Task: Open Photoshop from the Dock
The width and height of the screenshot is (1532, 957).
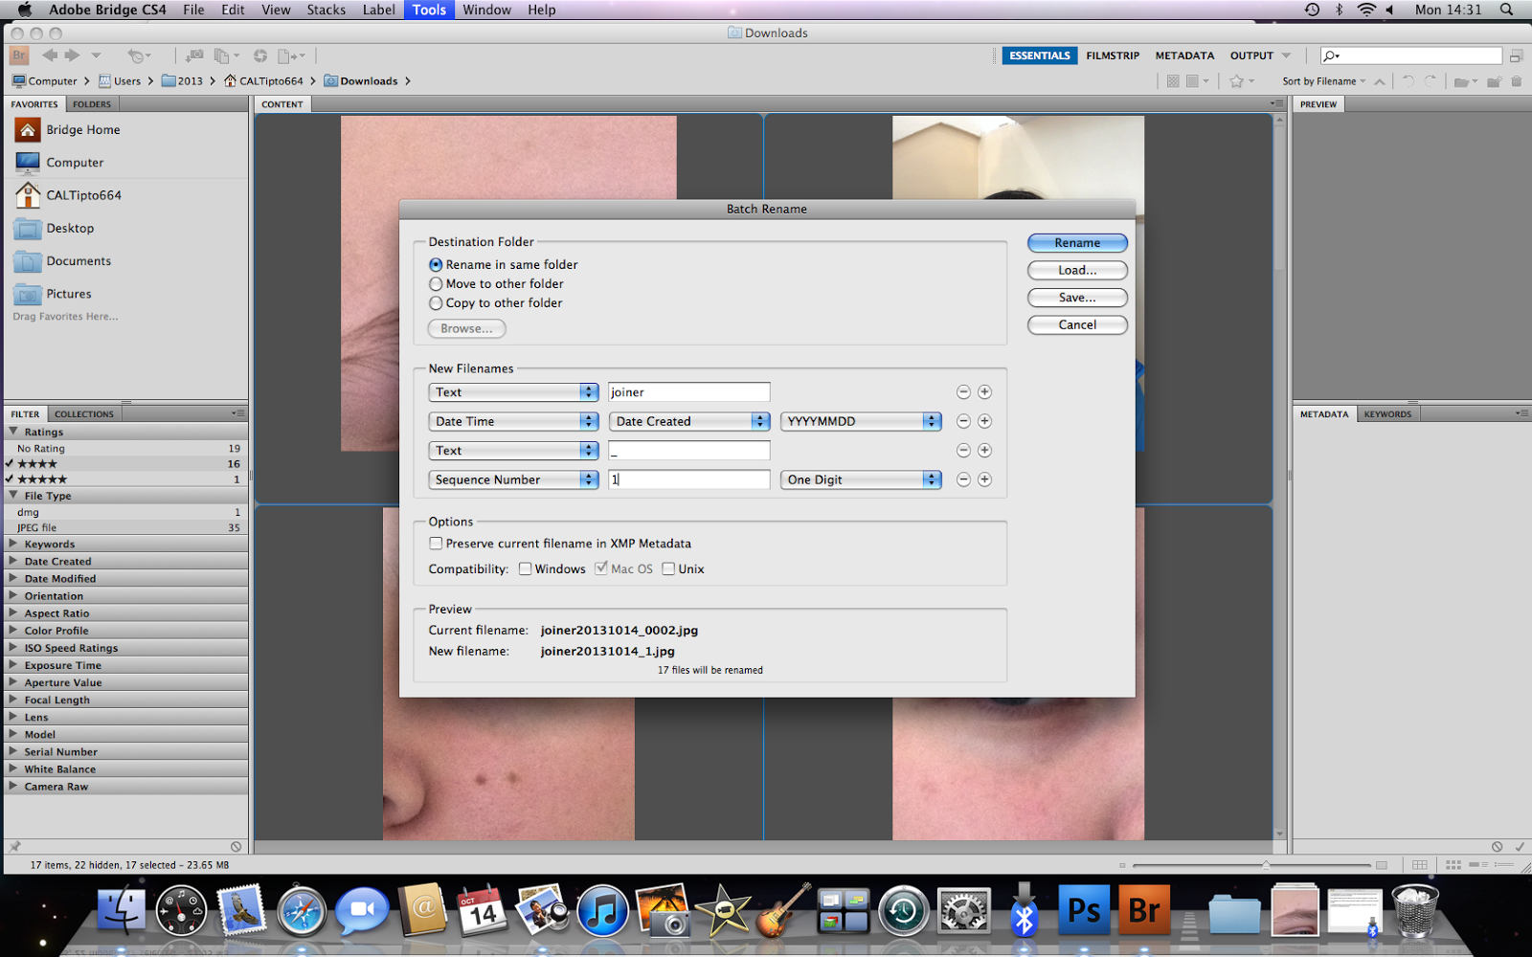Action: point(1084,910)
